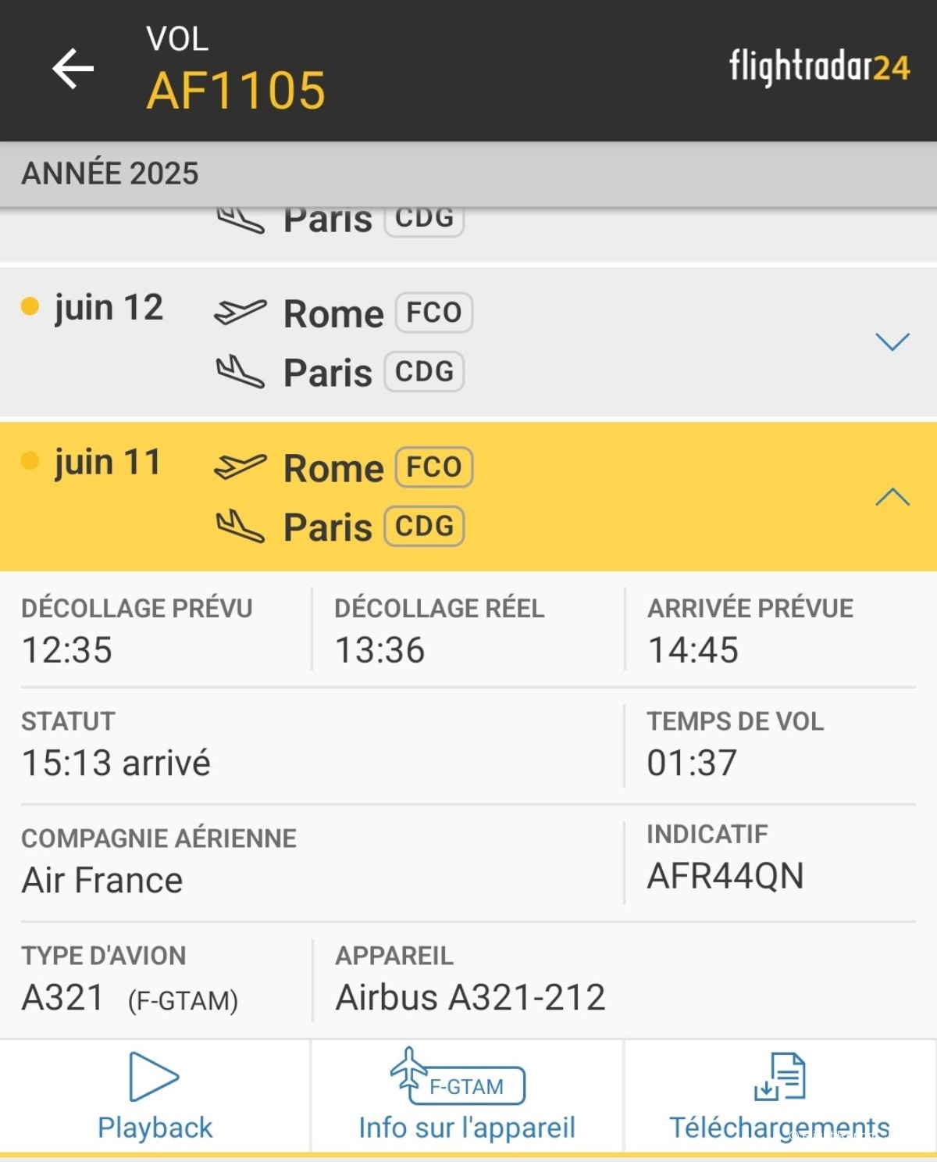Image resolution: width=937 pixels, height=1162 pixels.
Task: Tap the back arrow in header
Action: (73, 69)
